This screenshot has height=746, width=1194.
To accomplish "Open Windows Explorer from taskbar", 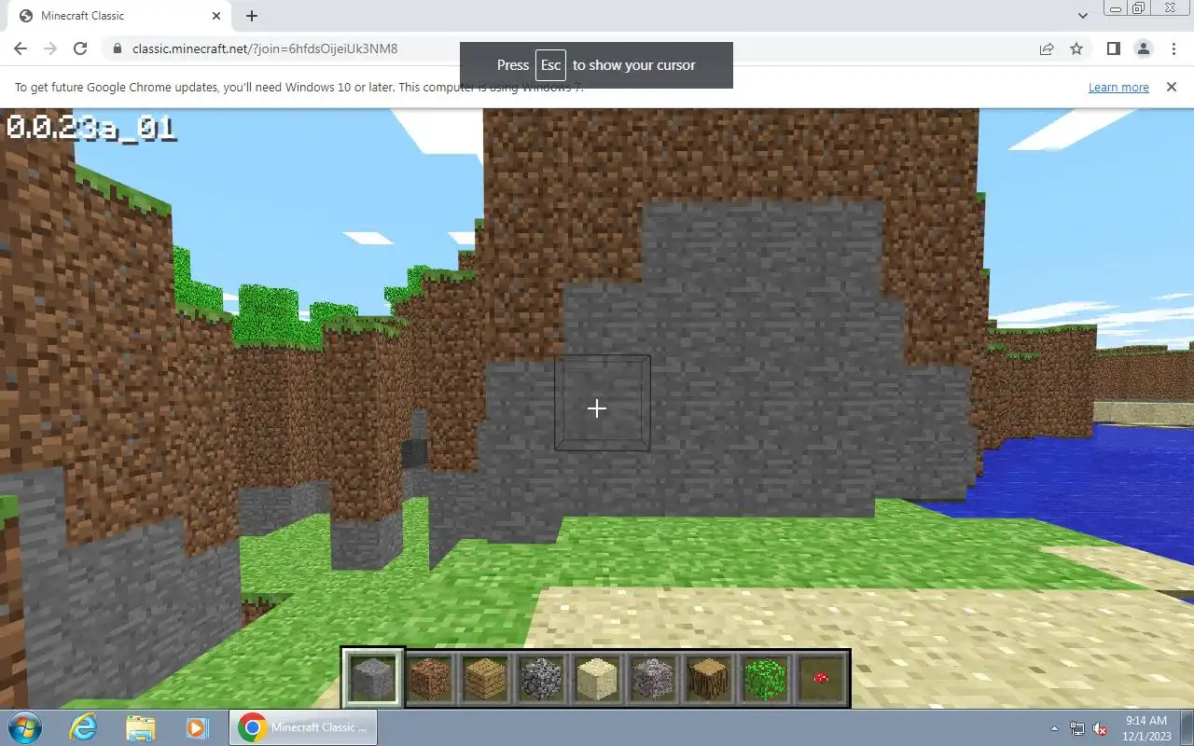I will click(140, 727).
